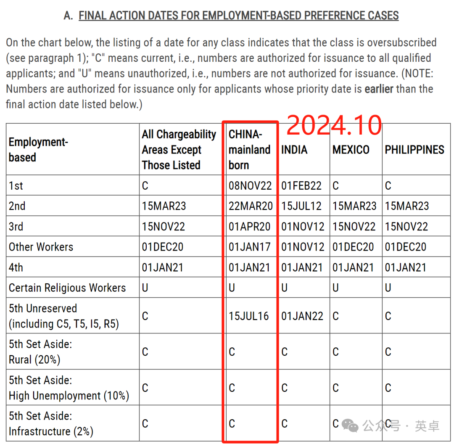Image resolution: width=454 pixels, height=444 pixels.
Task: Select the '15JUL12' cell for India 2nd
Action: pos(301,206)
